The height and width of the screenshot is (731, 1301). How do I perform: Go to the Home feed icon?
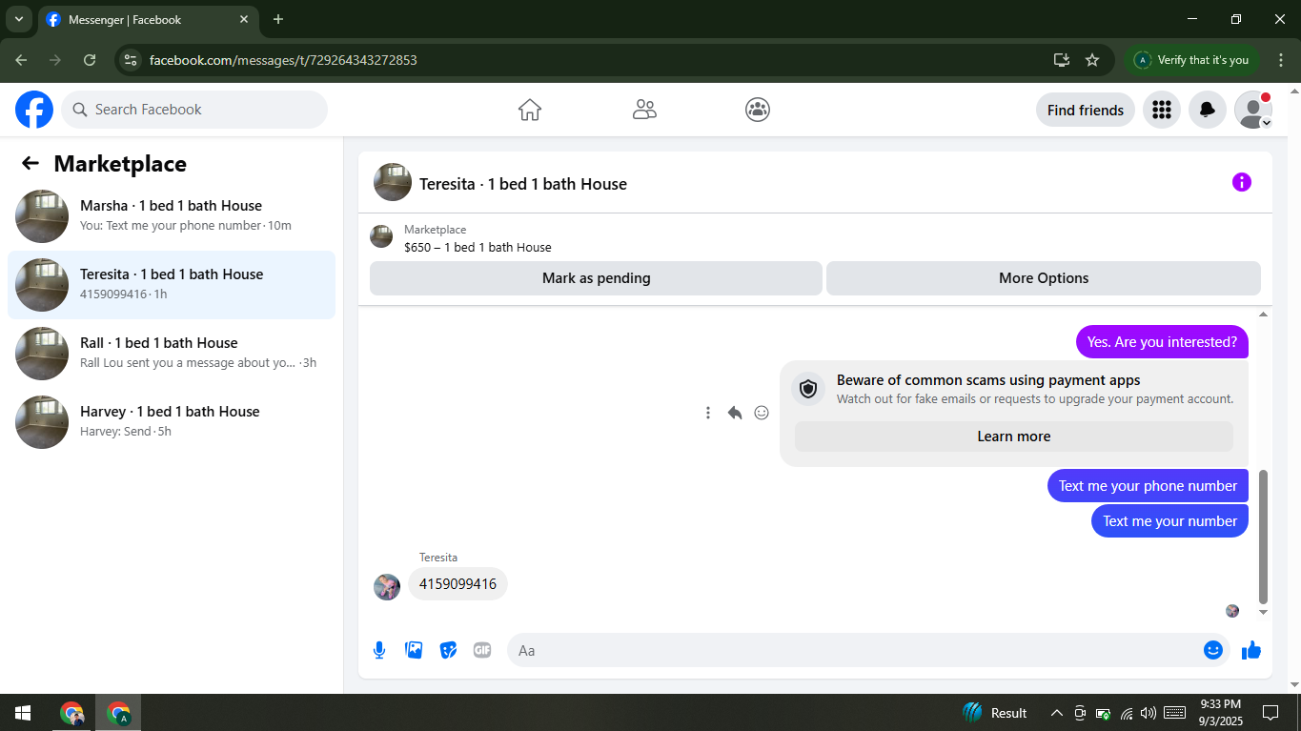pos(530,110)
